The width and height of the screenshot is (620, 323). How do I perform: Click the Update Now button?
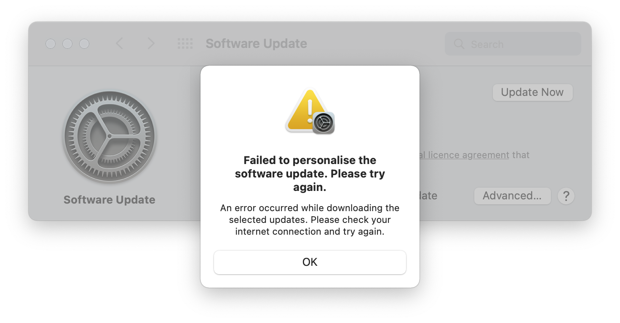tap(532, 93)
